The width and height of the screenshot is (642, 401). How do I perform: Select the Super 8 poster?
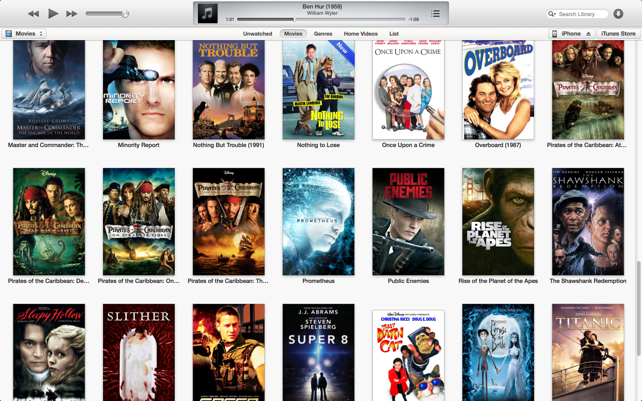pos(318,352)
